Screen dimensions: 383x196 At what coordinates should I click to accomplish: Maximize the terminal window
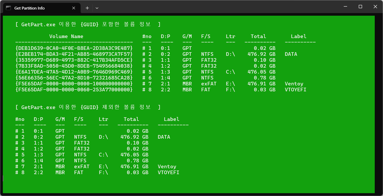coord(360,7)
